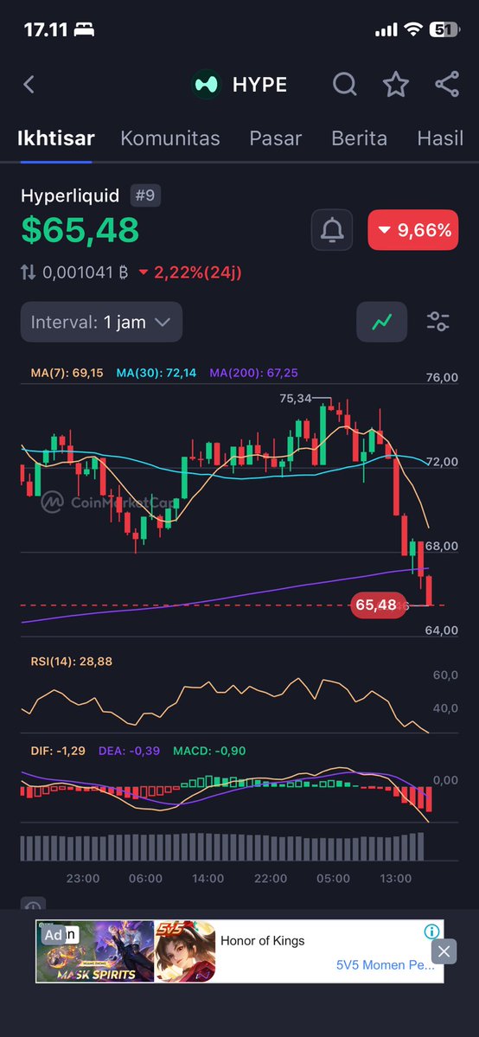Viewport: 479px width, 1037px height.
Task: Switch to Ikhtisar tab
Action: pyautogui.click(x=55, y=138)
